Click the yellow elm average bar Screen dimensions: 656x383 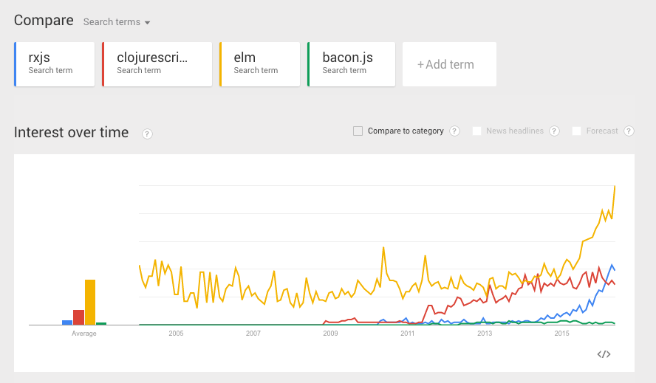click(90, 303)
